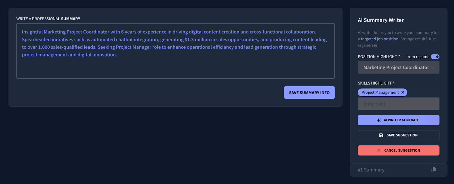This screenshot has width=454, height=184.
Task: Click inside the professional summary text area
Action: (x=175, y=51)
